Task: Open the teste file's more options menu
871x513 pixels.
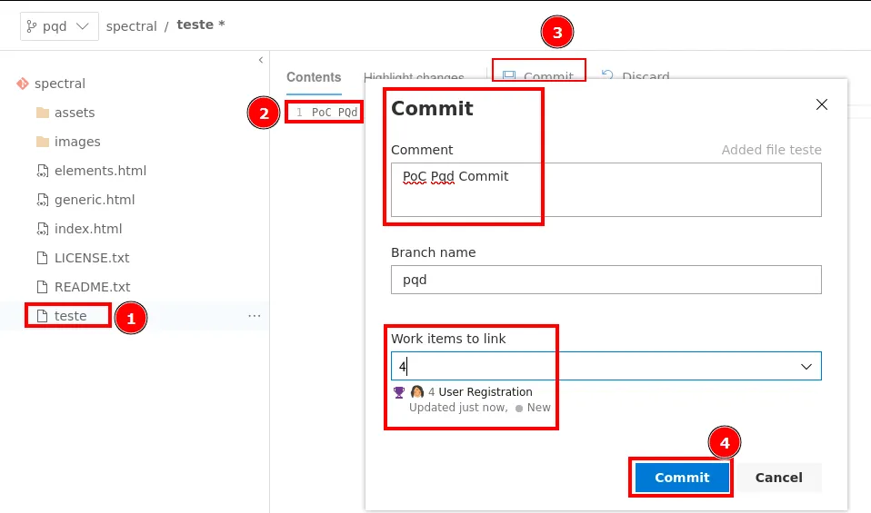Action: (255, 316)
